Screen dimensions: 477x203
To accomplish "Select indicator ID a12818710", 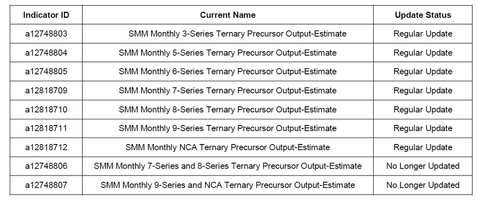I will click(46, 109).
